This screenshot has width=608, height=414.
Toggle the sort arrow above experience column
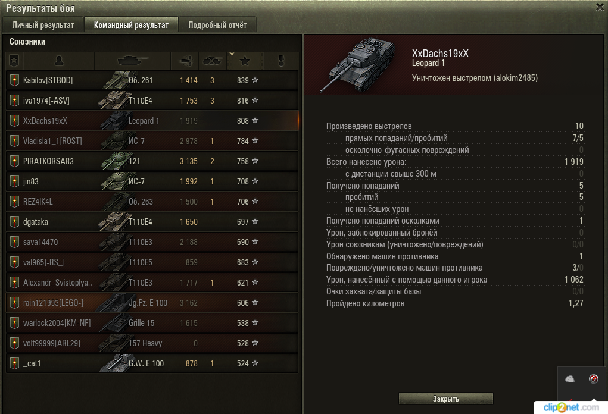232,54
